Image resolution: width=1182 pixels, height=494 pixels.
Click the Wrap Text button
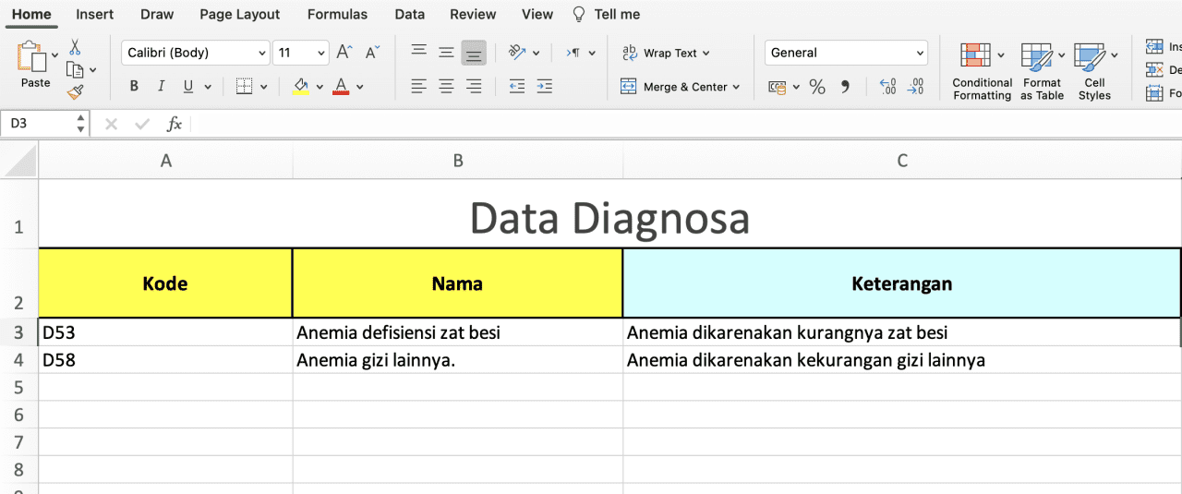click(665, 53)
